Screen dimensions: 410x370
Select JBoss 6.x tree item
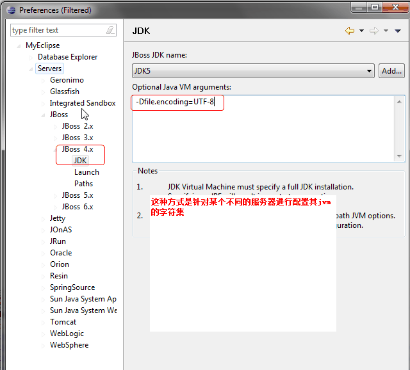click(78, 207)
